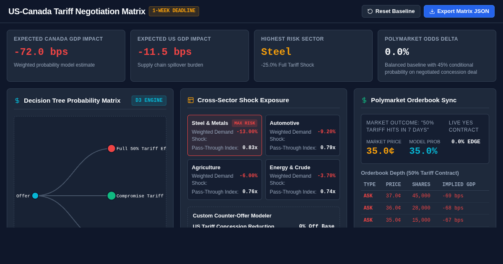Click the market outcome description text
Image resolution: width=503 pixels, height=264 pixels.
tap(400, 127)
